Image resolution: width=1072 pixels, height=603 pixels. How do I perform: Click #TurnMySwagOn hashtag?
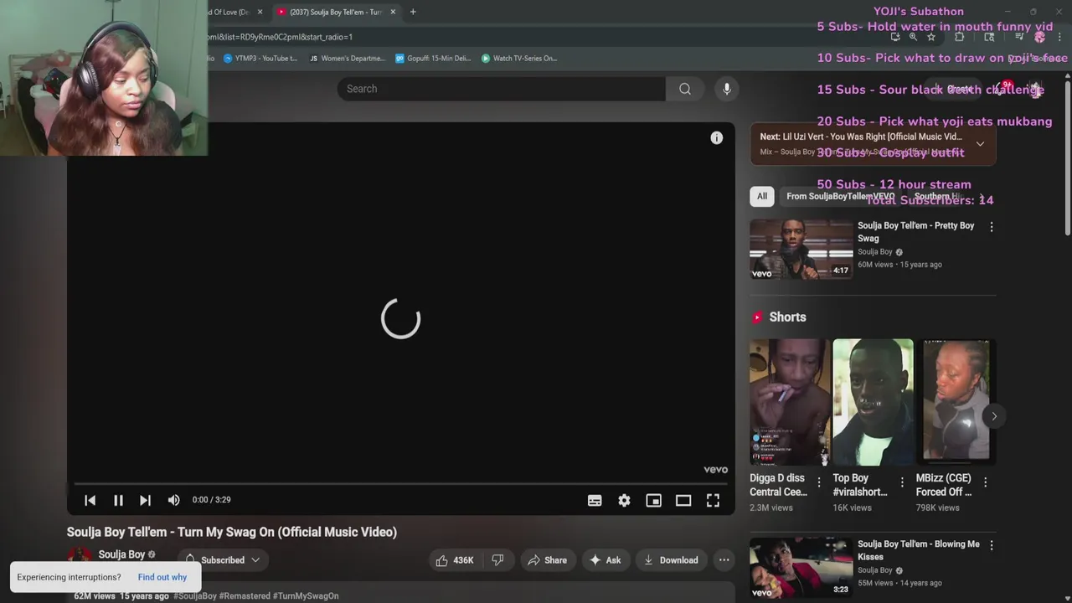(306, 596)
